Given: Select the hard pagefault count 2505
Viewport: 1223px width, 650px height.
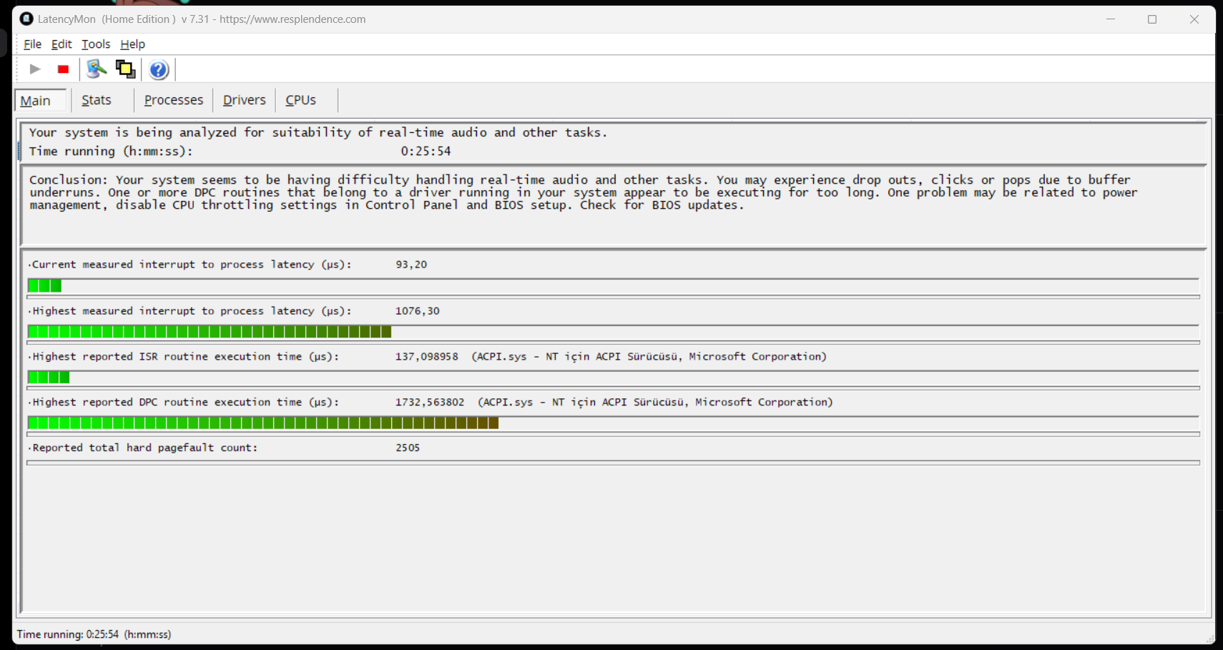Looking at the screenshot, I should coord(408,448).
